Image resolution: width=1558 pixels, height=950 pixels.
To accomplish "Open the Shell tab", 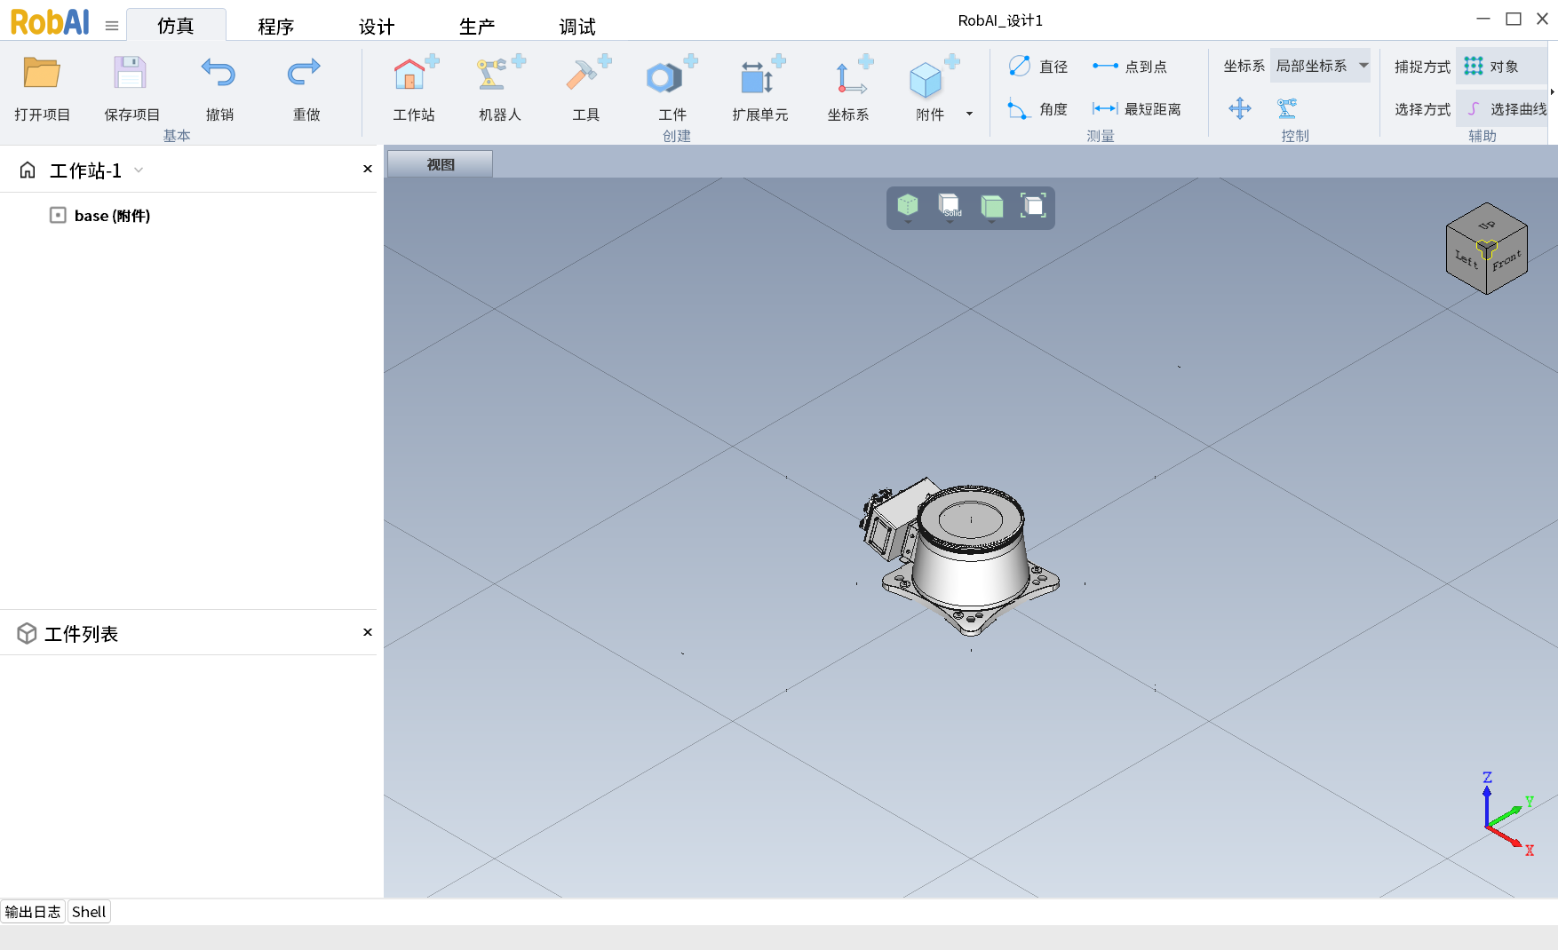I will click(x=89, y=912).
